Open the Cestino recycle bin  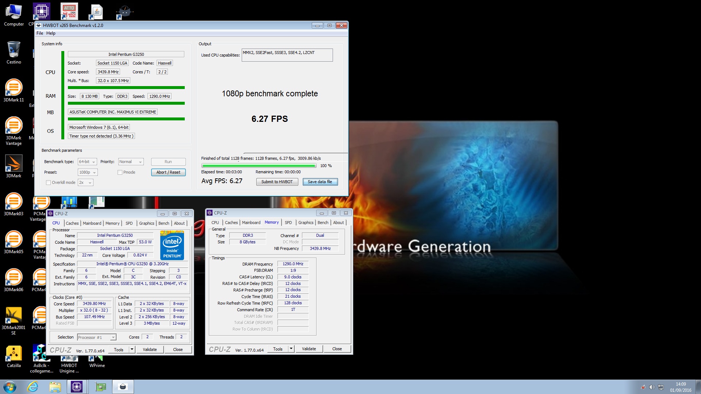(x=14, y=53)
